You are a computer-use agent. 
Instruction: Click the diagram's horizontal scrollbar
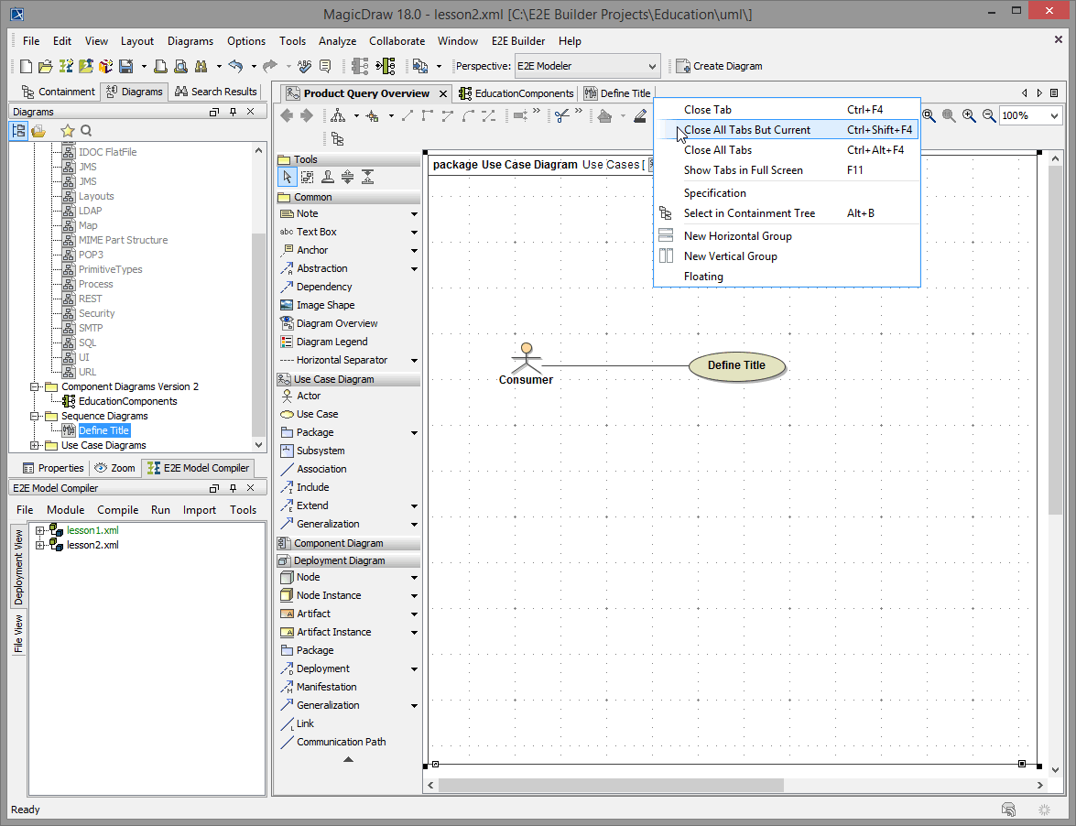coord(611,785)
